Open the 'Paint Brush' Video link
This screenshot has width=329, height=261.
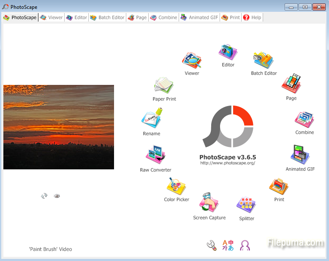[50, 249]
